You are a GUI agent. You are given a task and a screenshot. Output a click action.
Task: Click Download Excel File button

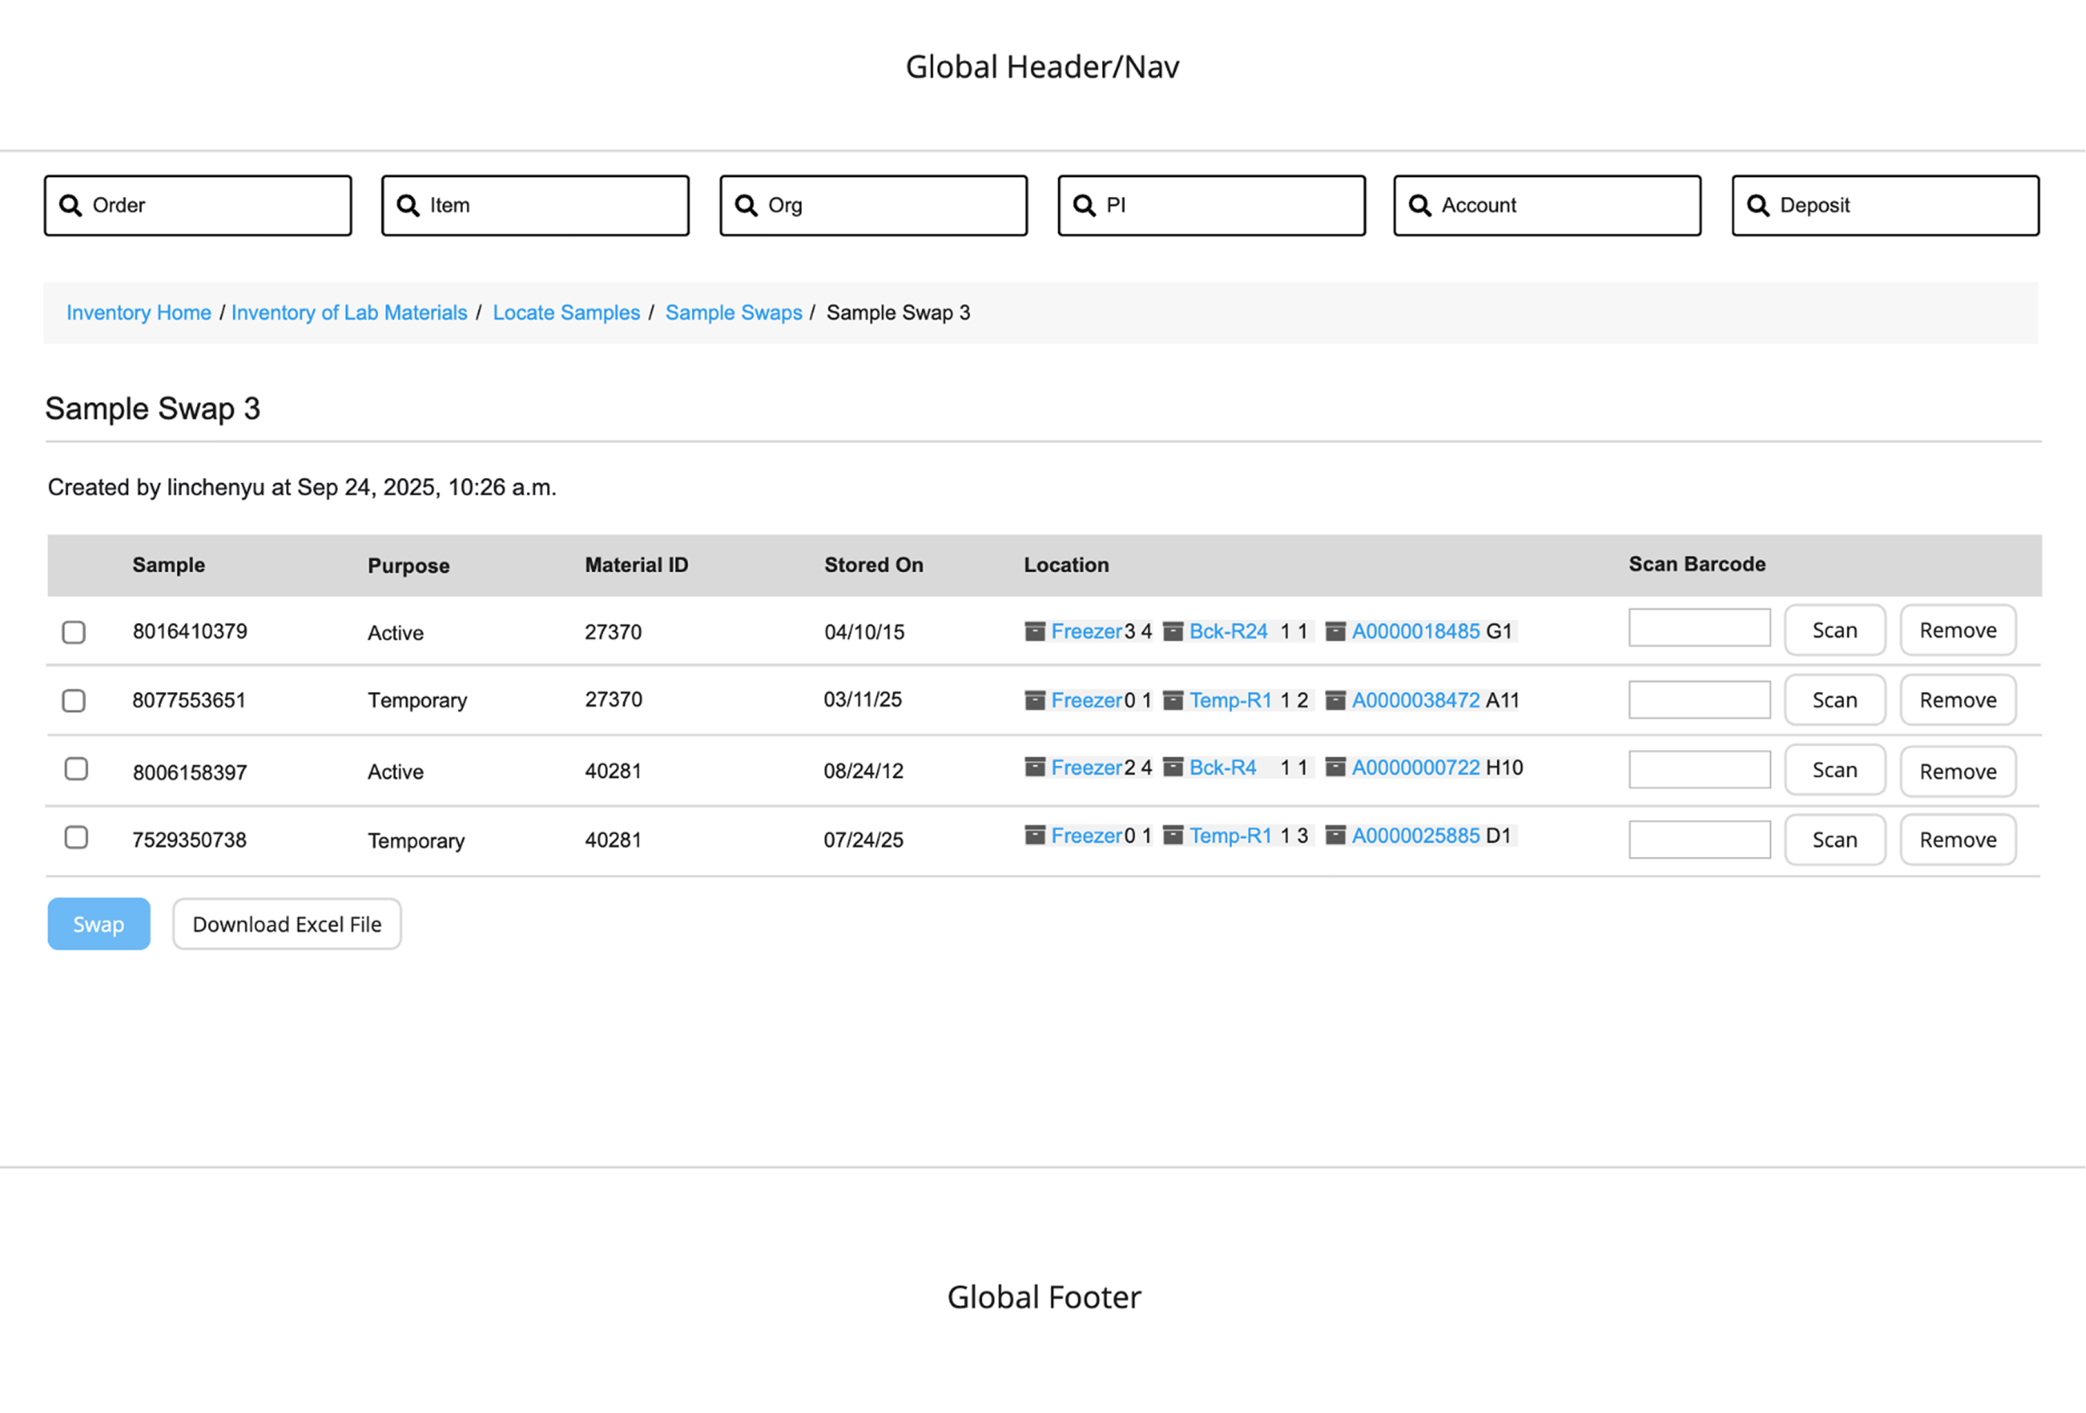[x=286, y=925]
